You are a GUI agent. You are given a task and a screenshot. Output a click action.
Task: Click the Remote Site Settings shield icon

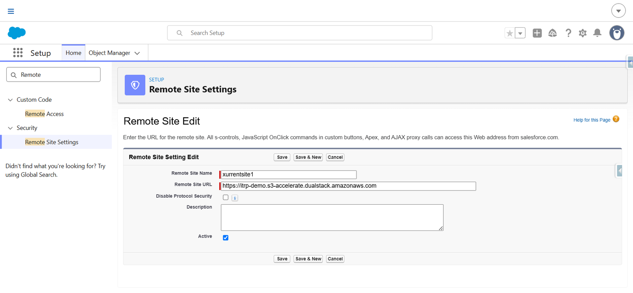(x=135, y=85)
